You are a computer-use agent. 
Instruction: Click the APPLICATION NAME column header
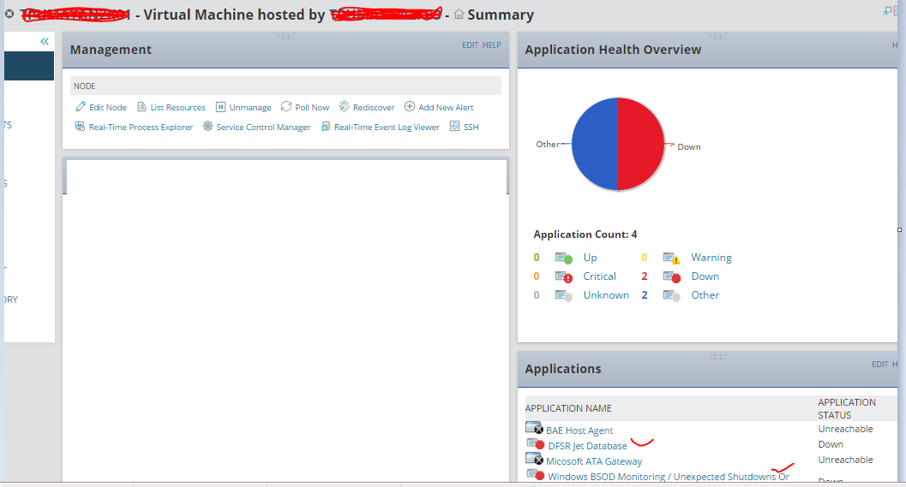click(568, 408)
